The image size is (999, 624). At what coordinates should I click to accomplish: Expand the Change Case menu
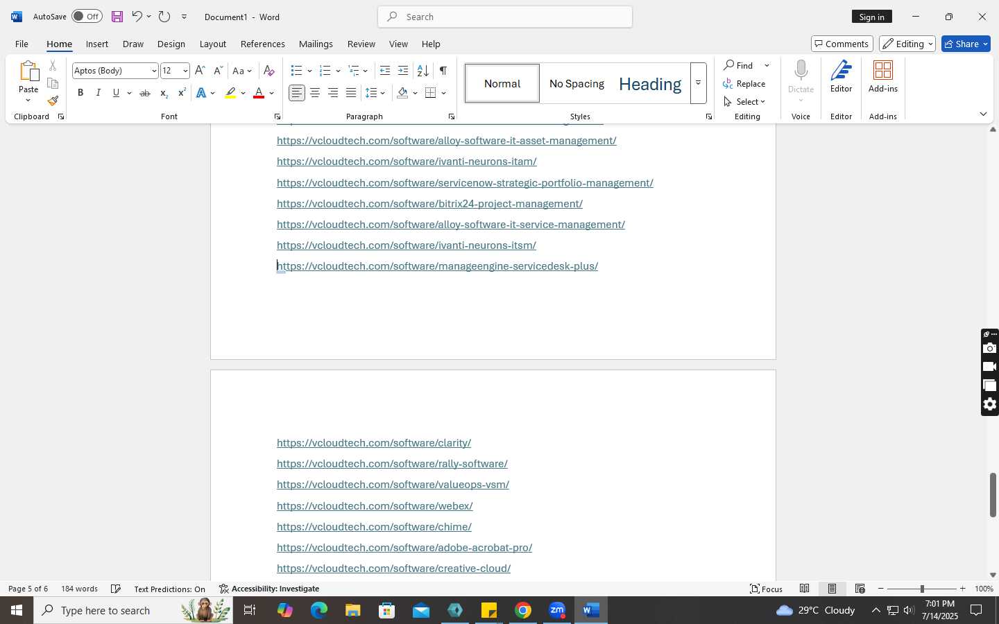tap(243, 71)
